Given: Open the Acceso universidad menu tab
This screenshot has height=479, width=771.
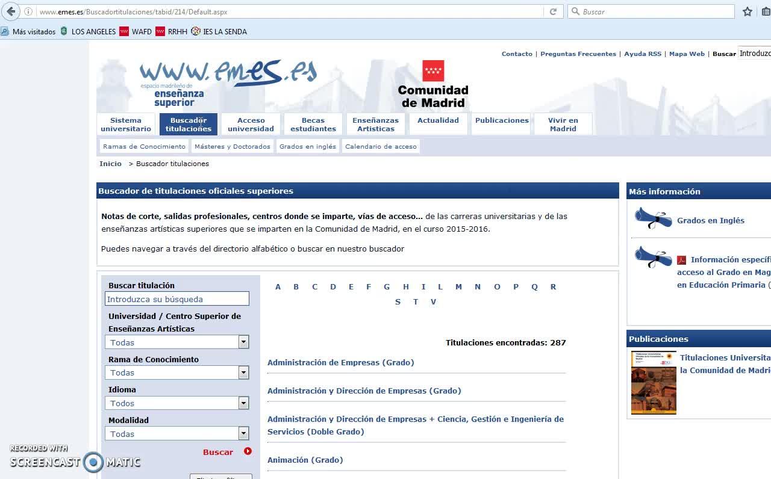Looking at the screenshot, I should tap(251, 124).
